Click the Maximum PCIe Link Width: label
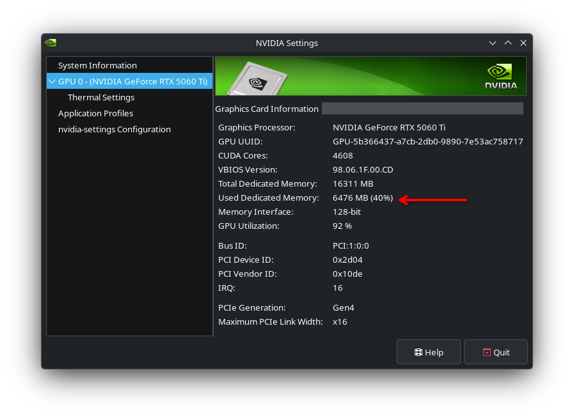574x418 pixels. (x=271, y=322)
